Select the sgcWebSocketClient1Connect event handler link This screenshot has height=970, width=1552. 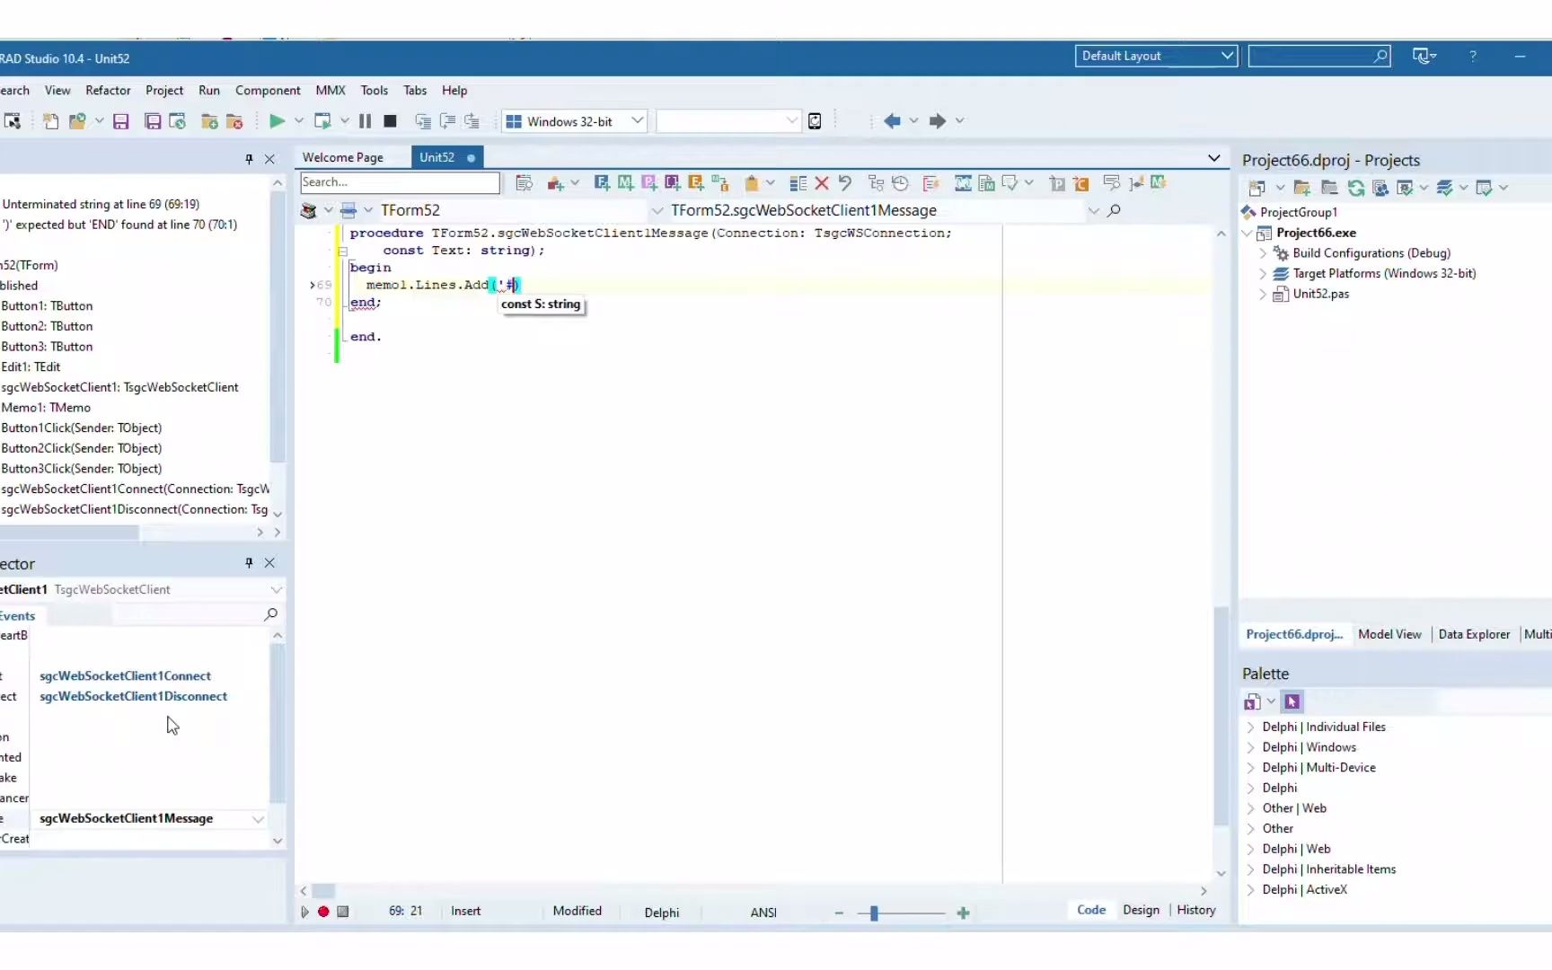click(126, 676)
